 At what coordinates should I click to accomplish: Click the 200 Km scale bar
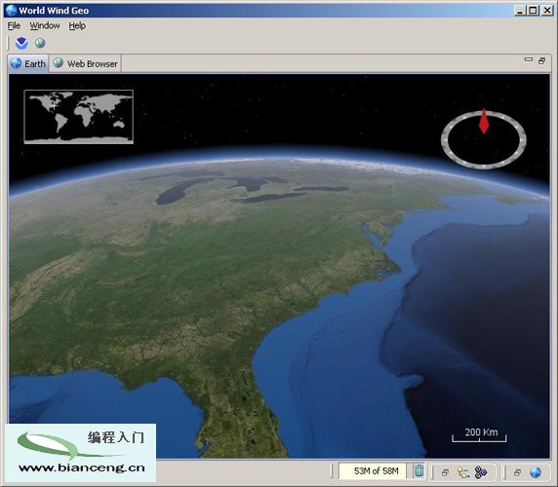[x=479, y=435]
